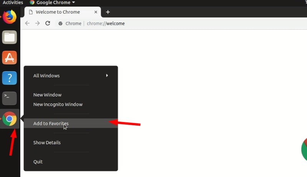The width and height of the screenshot is (307, 177).
Task: Expand the All Windows submenu
Action: tap(71, 76)
